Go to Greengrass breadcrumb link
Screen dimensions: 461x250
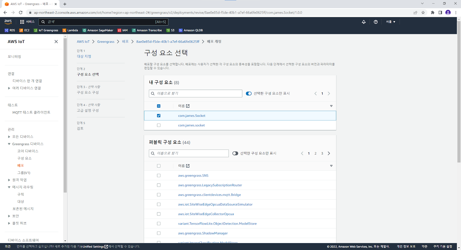pyautogui.click(x=106, y=42)
